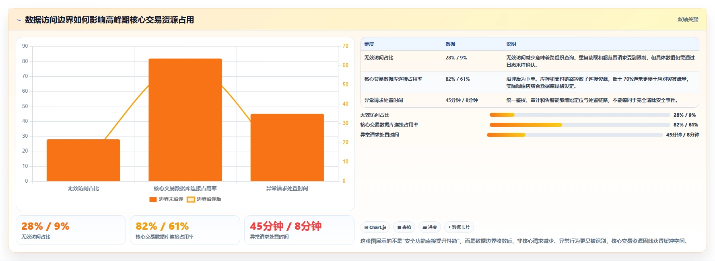Screen dimensions: 715x261
Task: Click the 双轴关联 label in header
Action: point(688,19)
